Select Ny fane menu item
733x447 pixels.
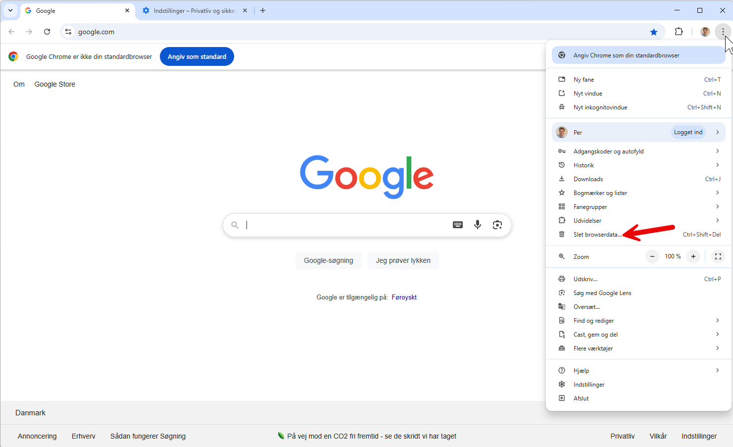[638, 80]
